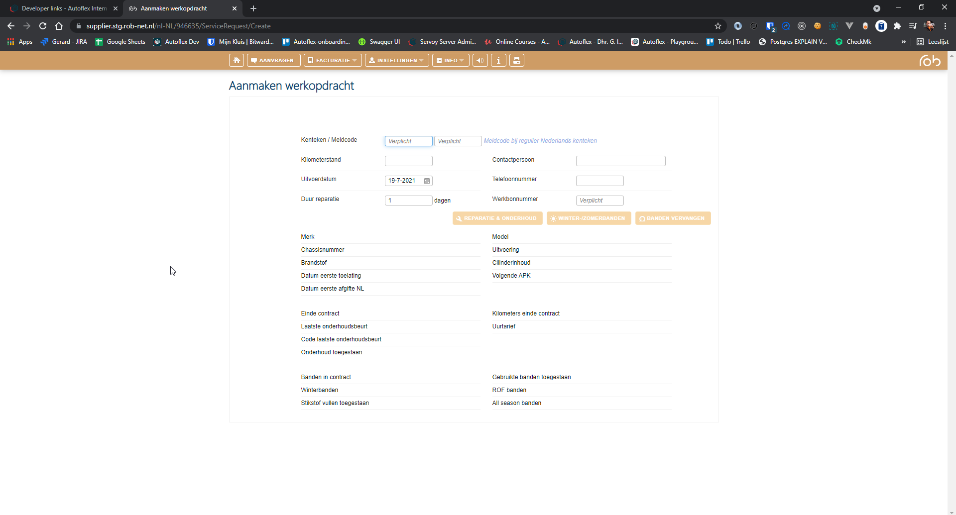Click the printer icon in the toolbar
This screenshot has height=515, width=956.
pos(517,60)
